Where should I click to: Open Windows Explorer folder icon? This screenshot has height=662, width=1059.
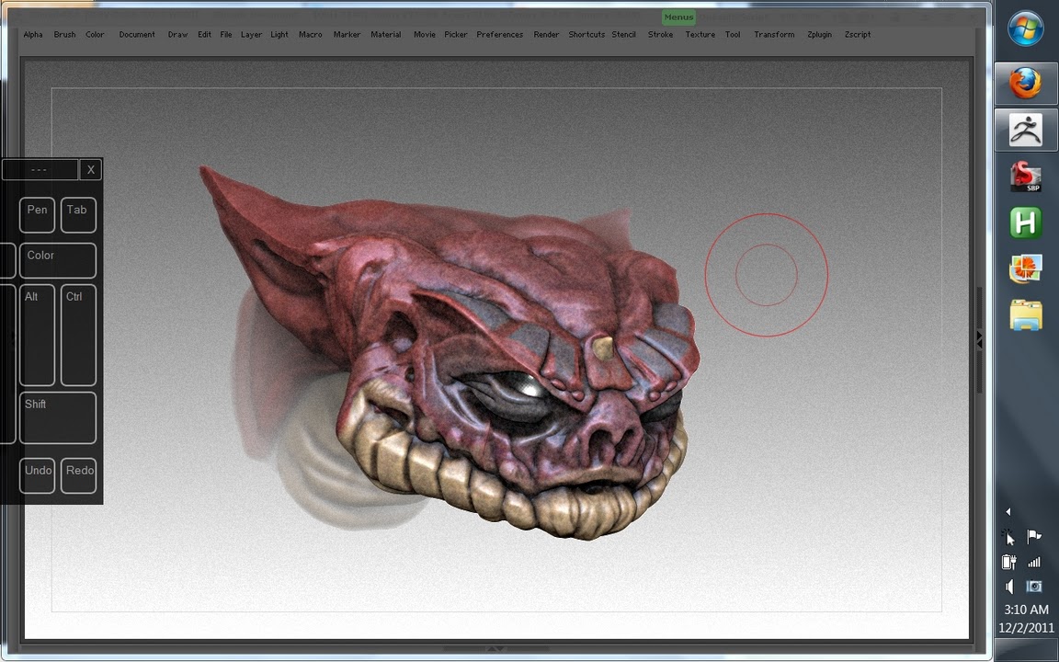[x=1025, y=314]
